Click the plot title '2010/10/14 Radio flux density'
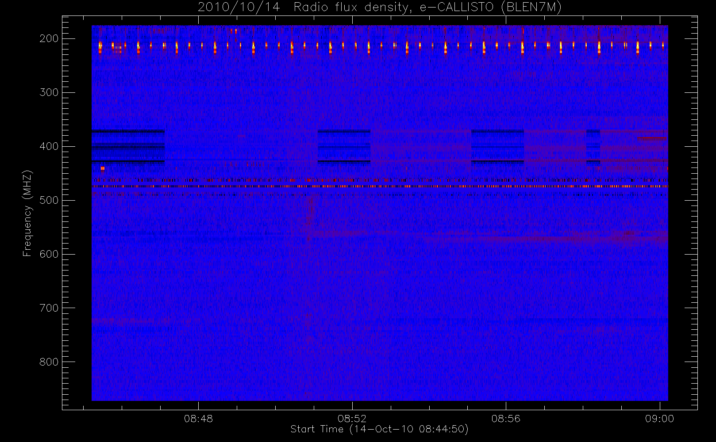This screenshot has width=716, height=442. 380,8
